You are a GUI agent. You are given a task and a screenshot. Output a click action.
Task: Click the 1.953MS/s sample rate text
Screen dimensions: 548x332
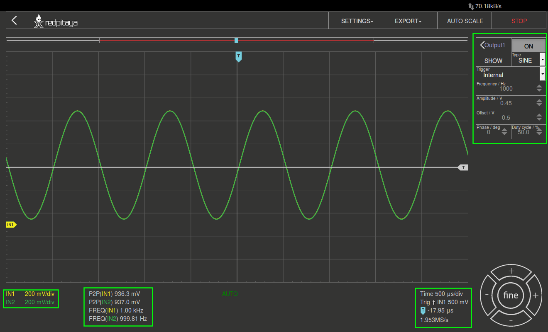[x=434, y=320]
